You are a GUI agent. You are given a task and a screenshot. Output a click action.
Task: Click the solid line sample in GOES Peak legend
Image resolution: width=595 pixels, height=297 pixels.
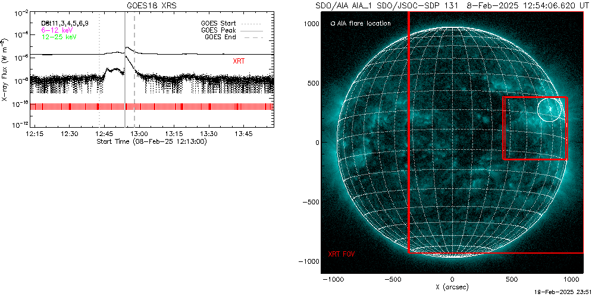pyautogui.click(x=251, y=30)
